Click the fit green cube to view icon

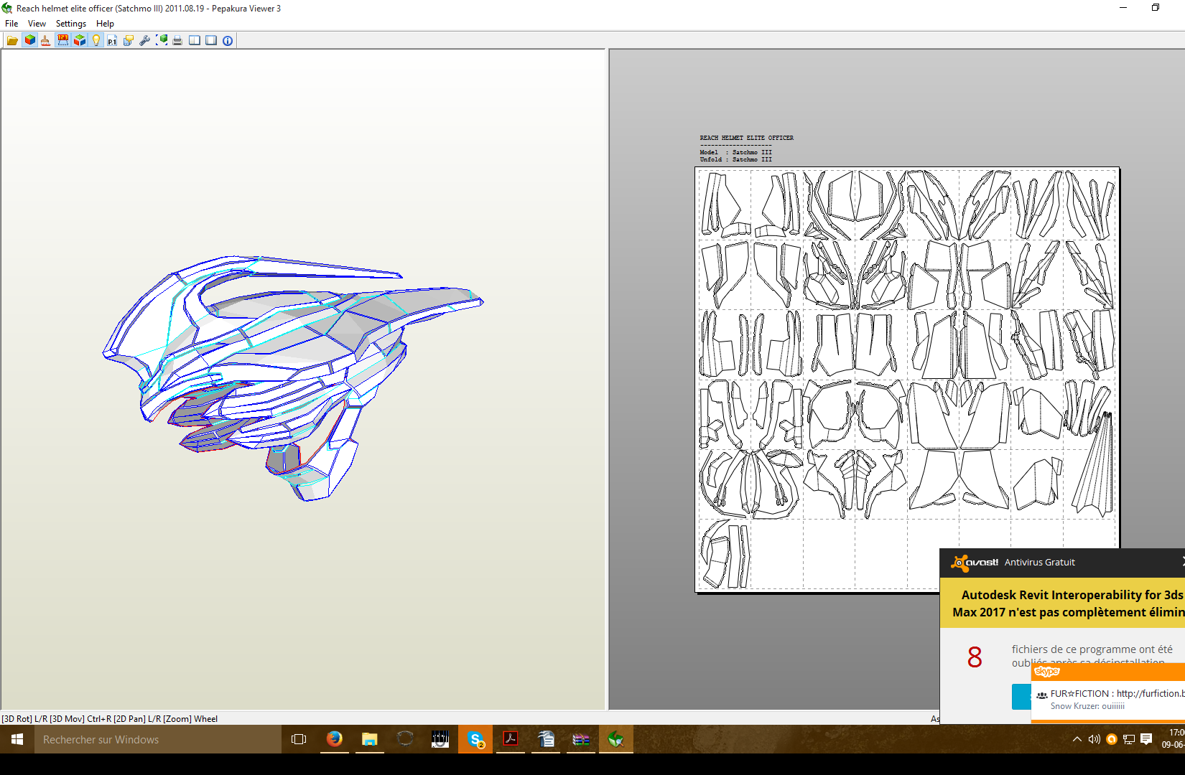point(162,41)
